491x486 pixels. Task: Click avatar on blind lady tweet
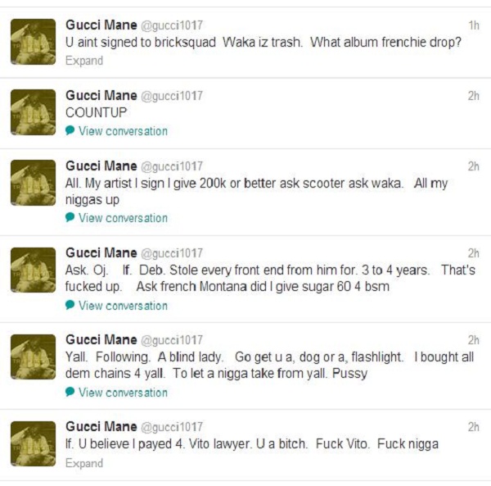pos(33,357)
